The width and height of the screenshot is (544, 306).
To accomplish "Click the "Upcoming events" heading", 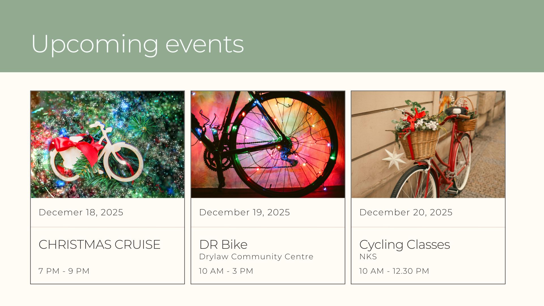I will coord(137,44).
